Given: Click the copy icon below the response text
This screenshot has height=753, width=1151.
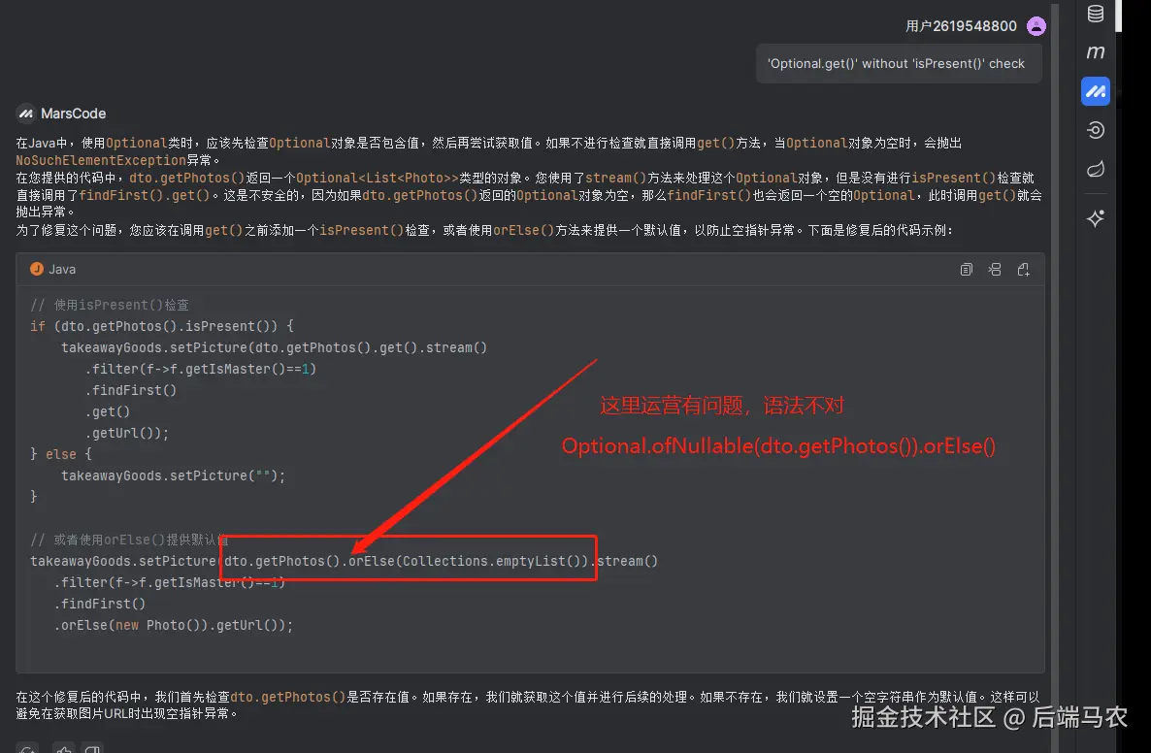Looking at the screenshot, I should pyautogui.click(x=92, y=749).
